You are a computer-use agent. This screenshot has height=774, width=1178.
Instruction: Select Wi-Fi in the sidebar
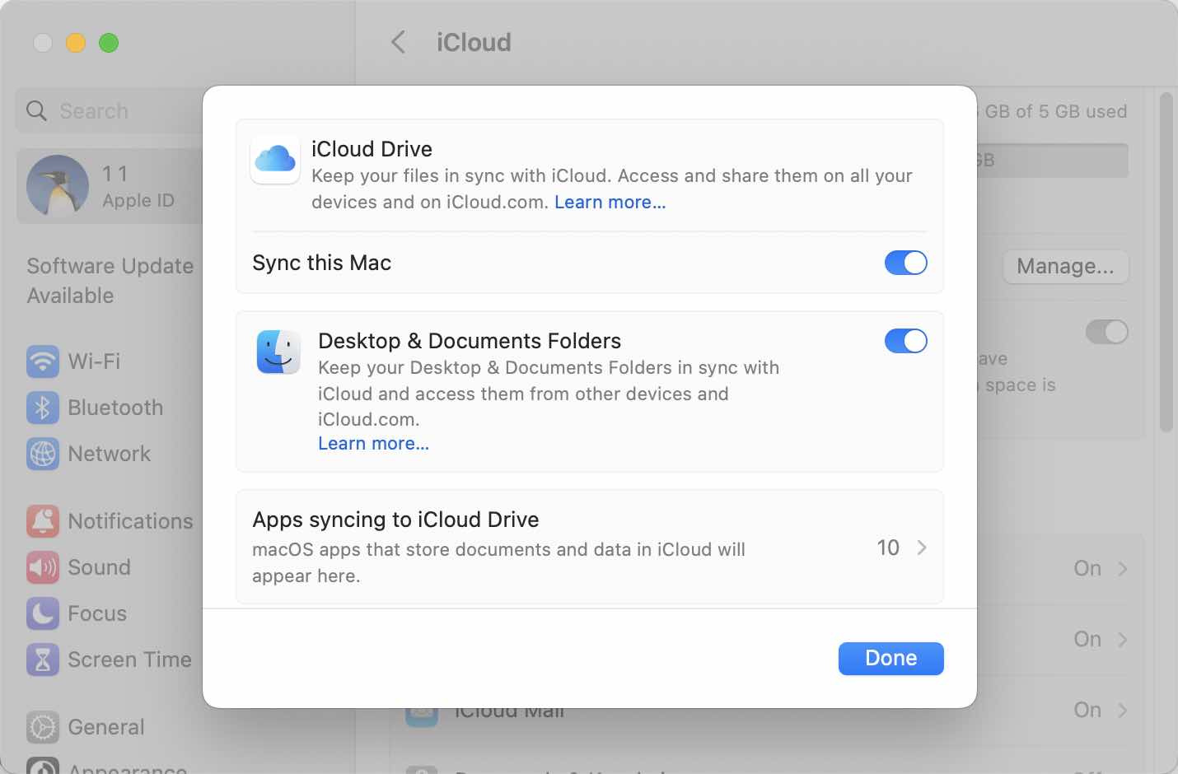(95, 361)
